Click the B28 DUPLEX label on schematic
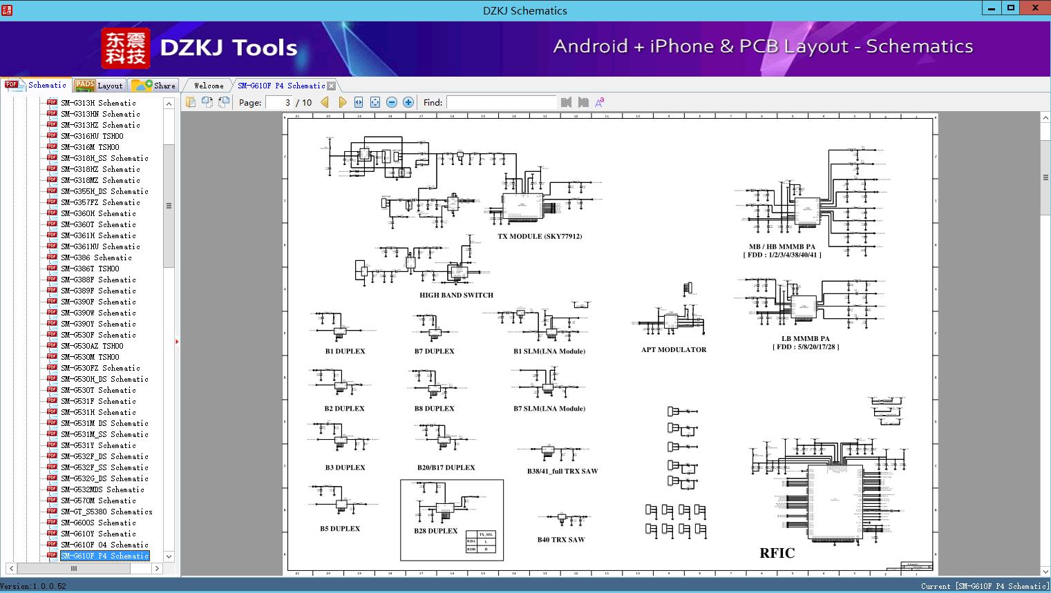 [436, 531]
